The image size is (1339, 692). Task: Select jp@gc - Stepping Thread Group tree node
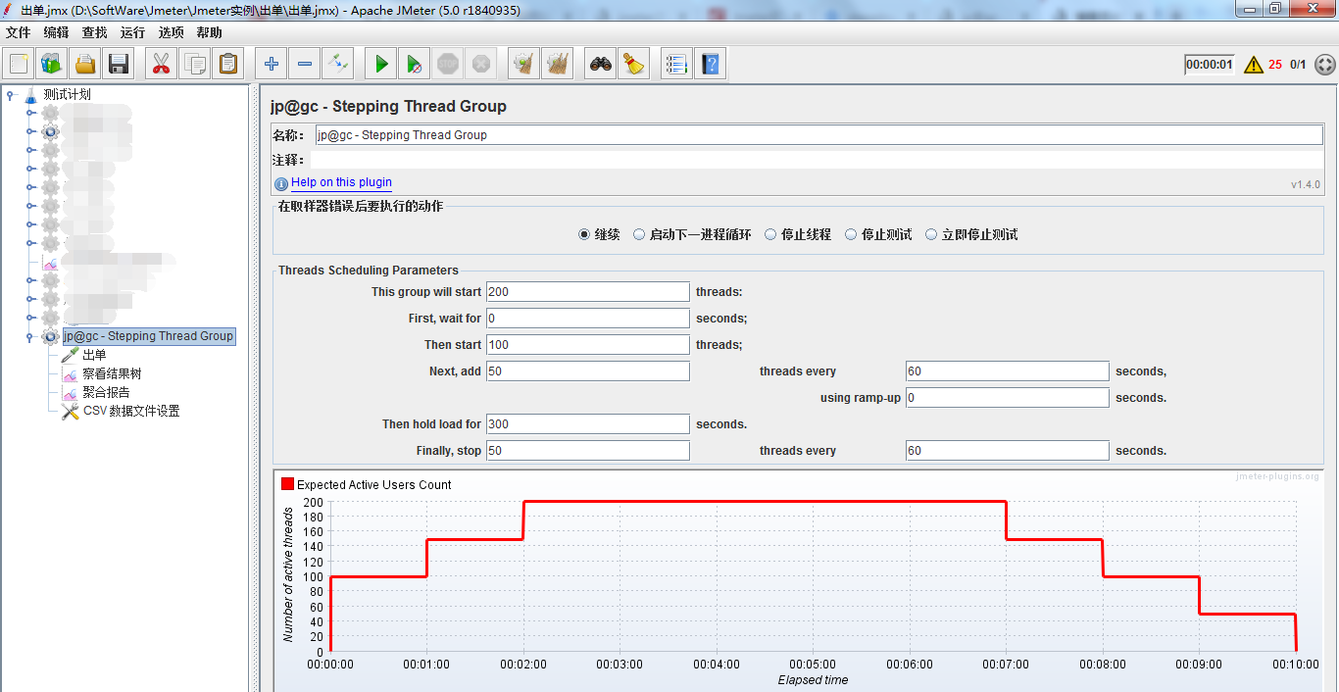point(149,336)
